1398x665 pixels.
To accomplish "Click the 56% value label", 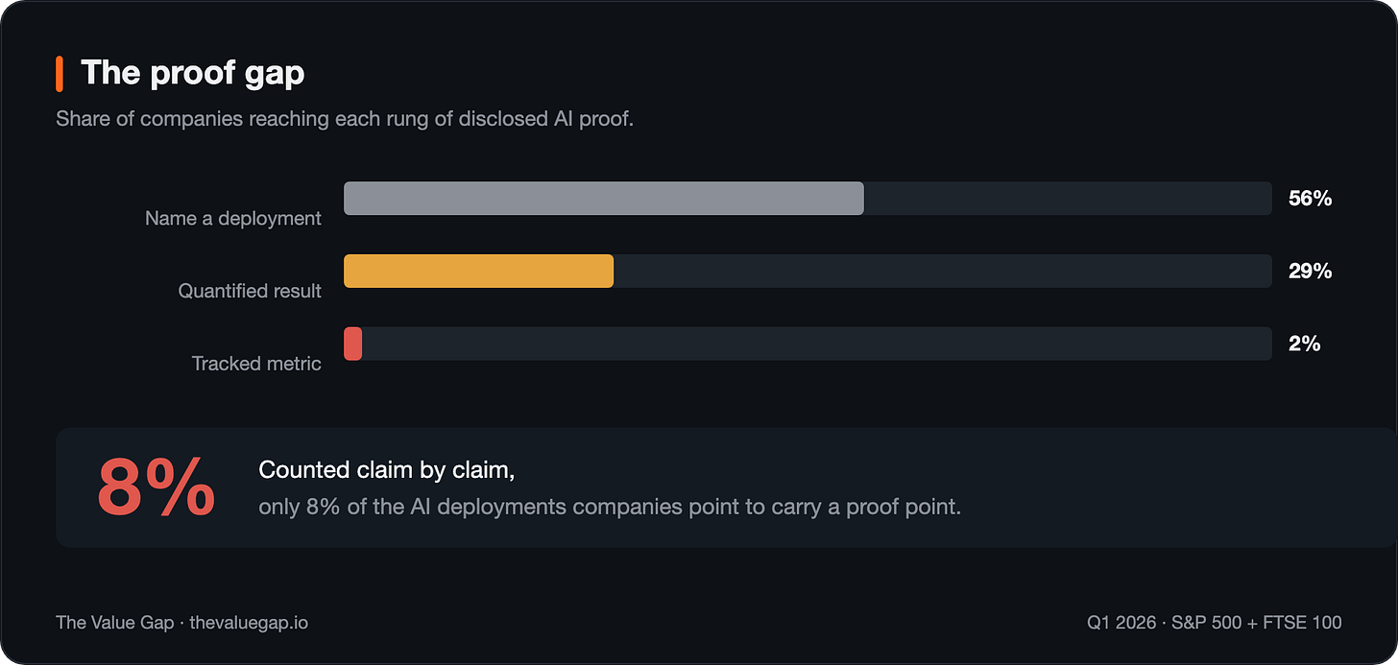I will click(x=1310, y=199).
